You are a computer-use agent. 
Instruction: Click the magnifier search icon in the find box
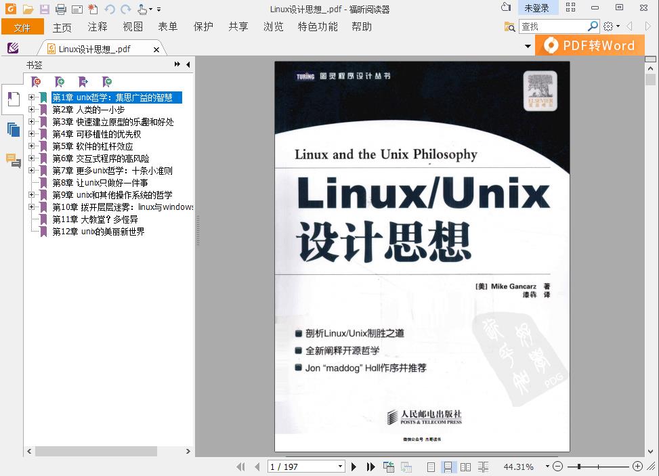pos(593,26)
